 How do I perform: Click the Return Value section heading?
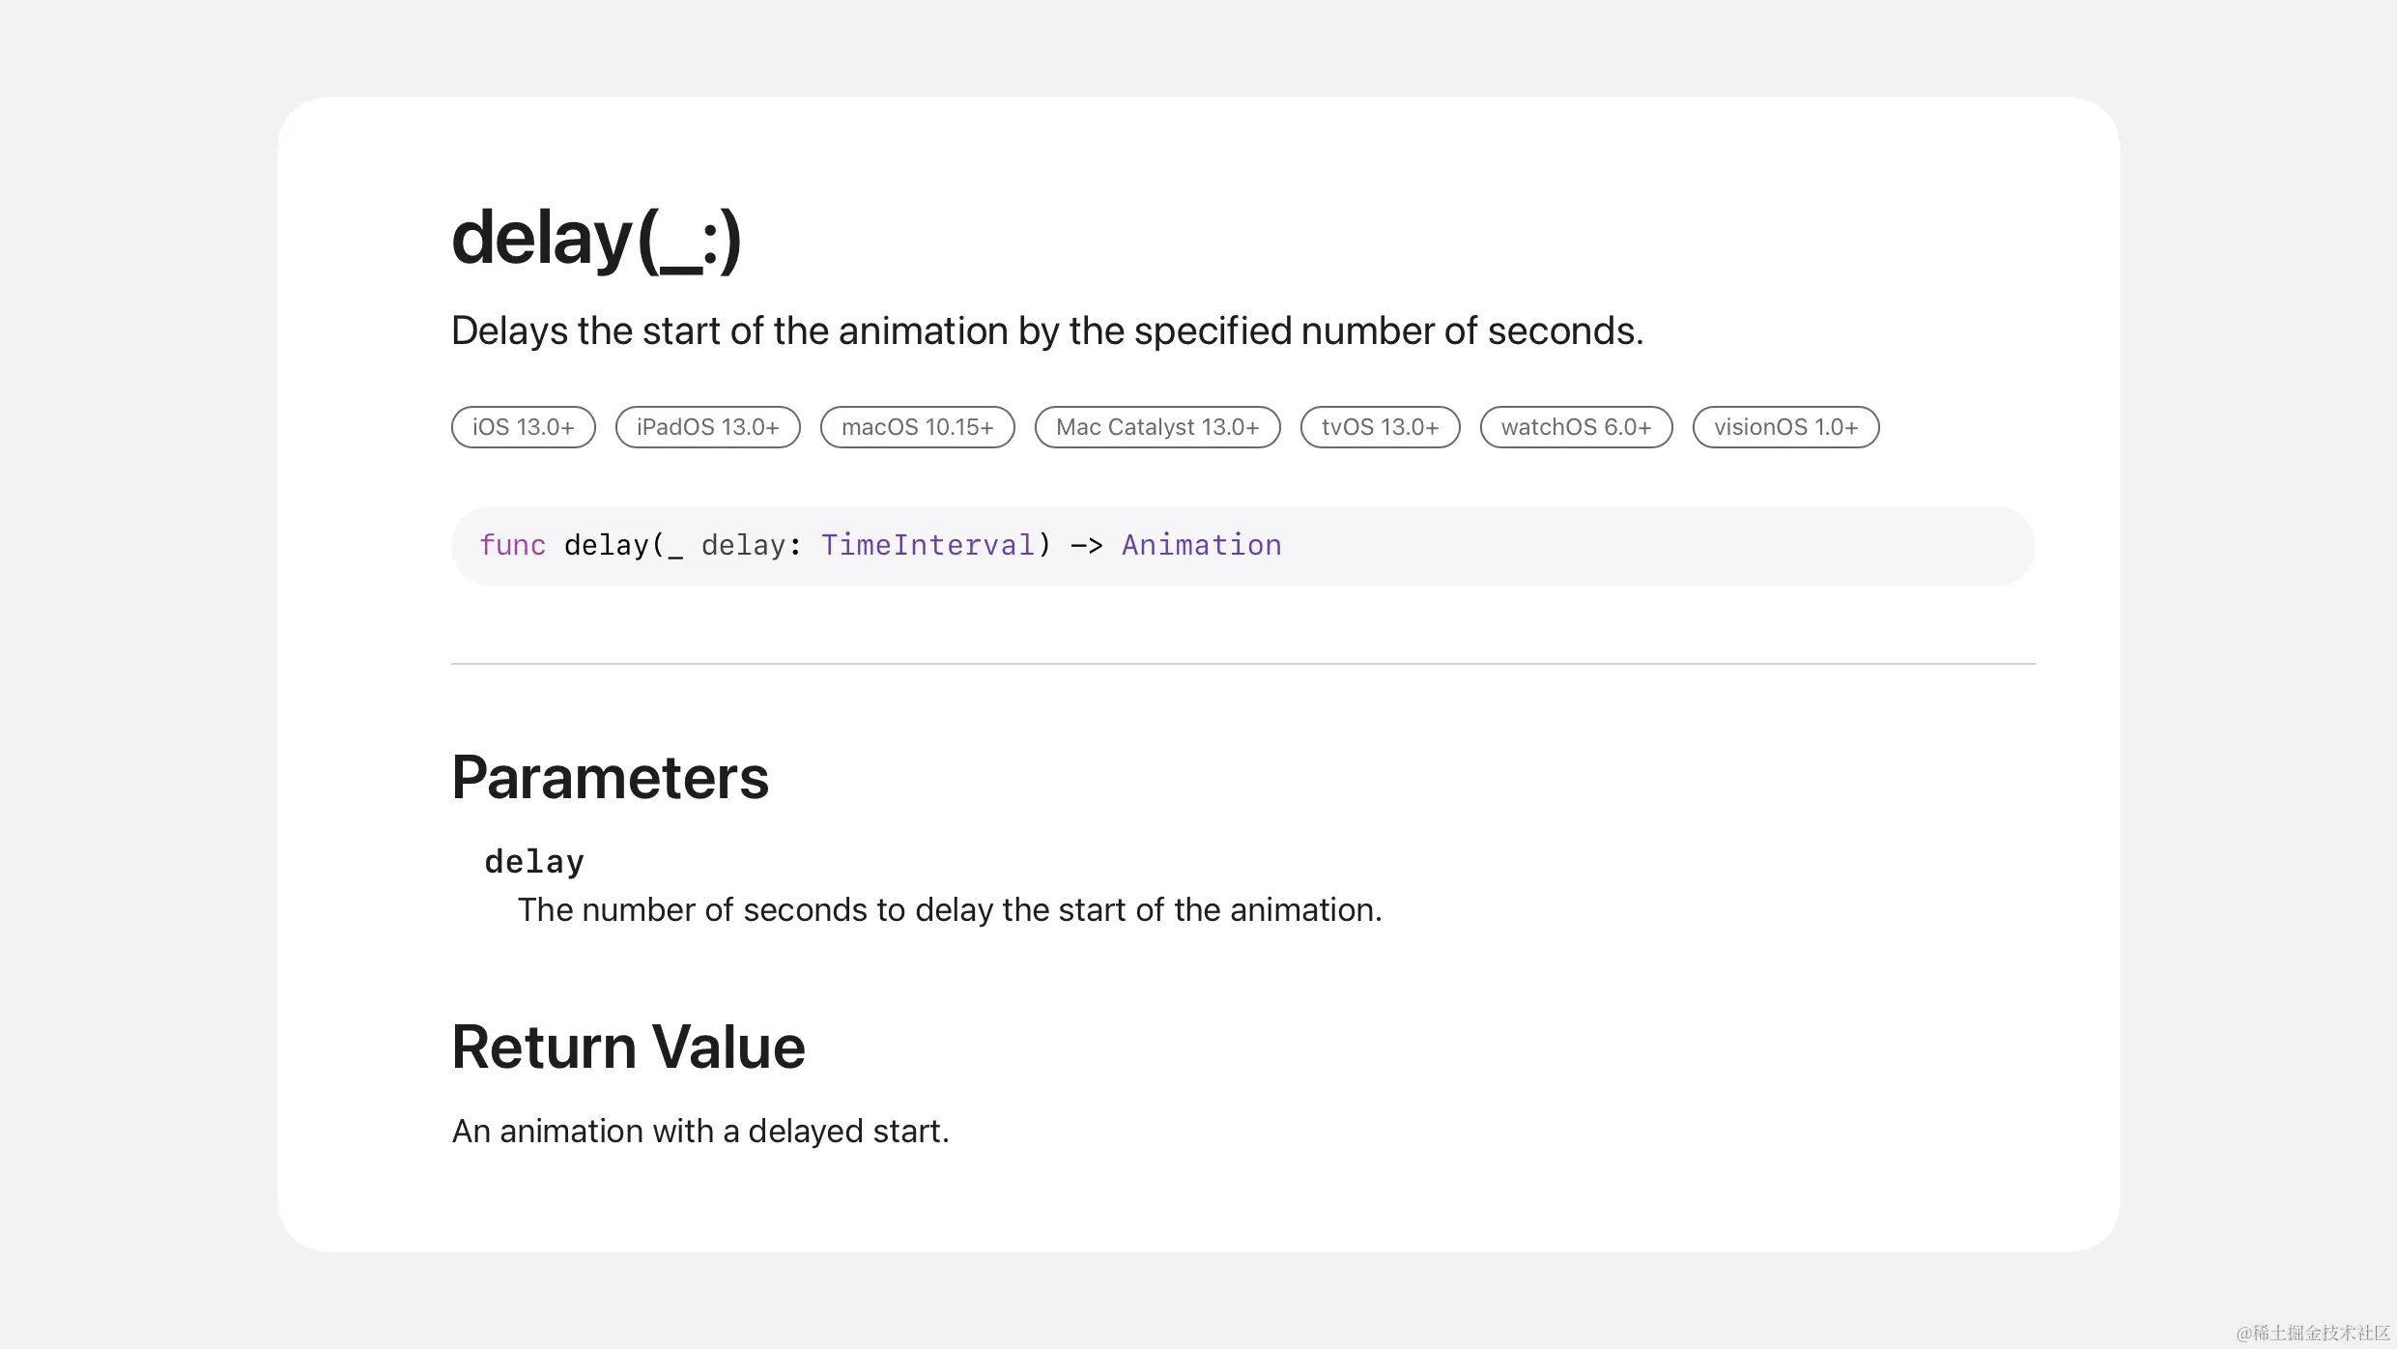[x=628, y=1047]
